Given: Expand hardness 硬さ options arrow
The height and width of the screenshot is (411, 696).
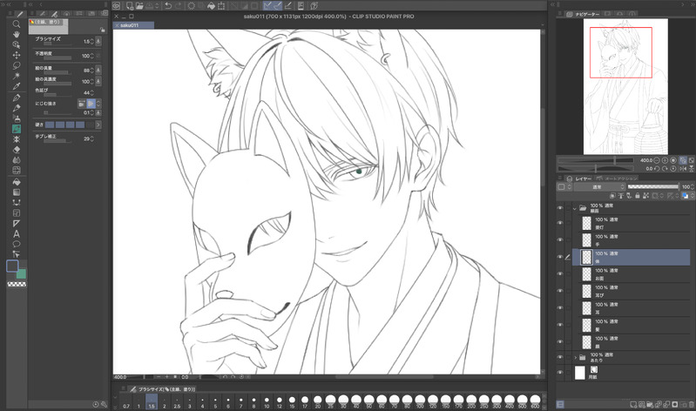Looking at the screenshot, I should (98, 125).
